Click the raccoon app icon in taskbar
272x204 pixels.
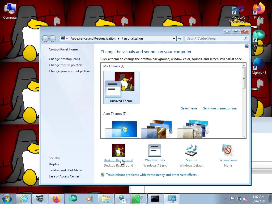click(40, 199)
